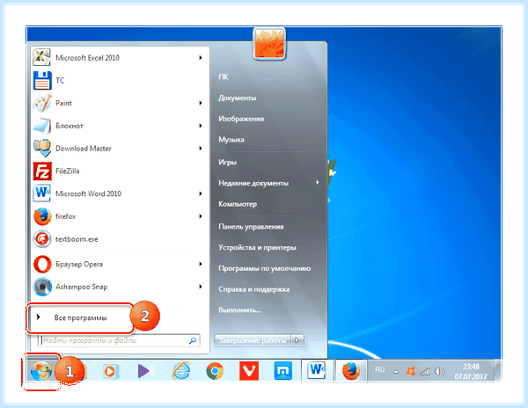
Task: Click the textboom.exe icon
Action: pyautogui.click(x=42, y=239)
